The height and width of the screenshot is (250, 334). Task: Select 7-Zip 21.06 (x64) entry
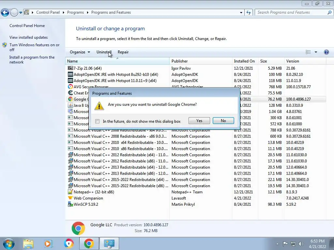pyautogui.click(x=196, y=68)
